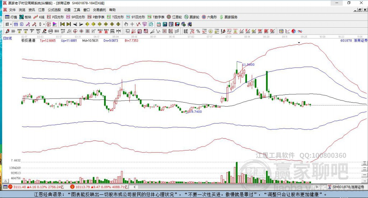The height and width of the screenshot is (198, 368).
Task: Open 赢家服务 with dollar icon
Action: 229,17
